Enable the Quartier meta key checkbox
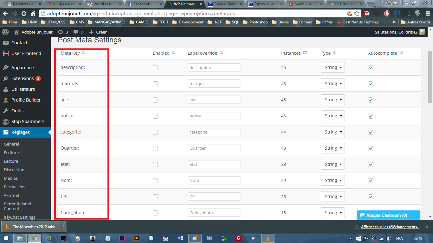The height and width of the screenshot is (243, 433). click(155, 148)
